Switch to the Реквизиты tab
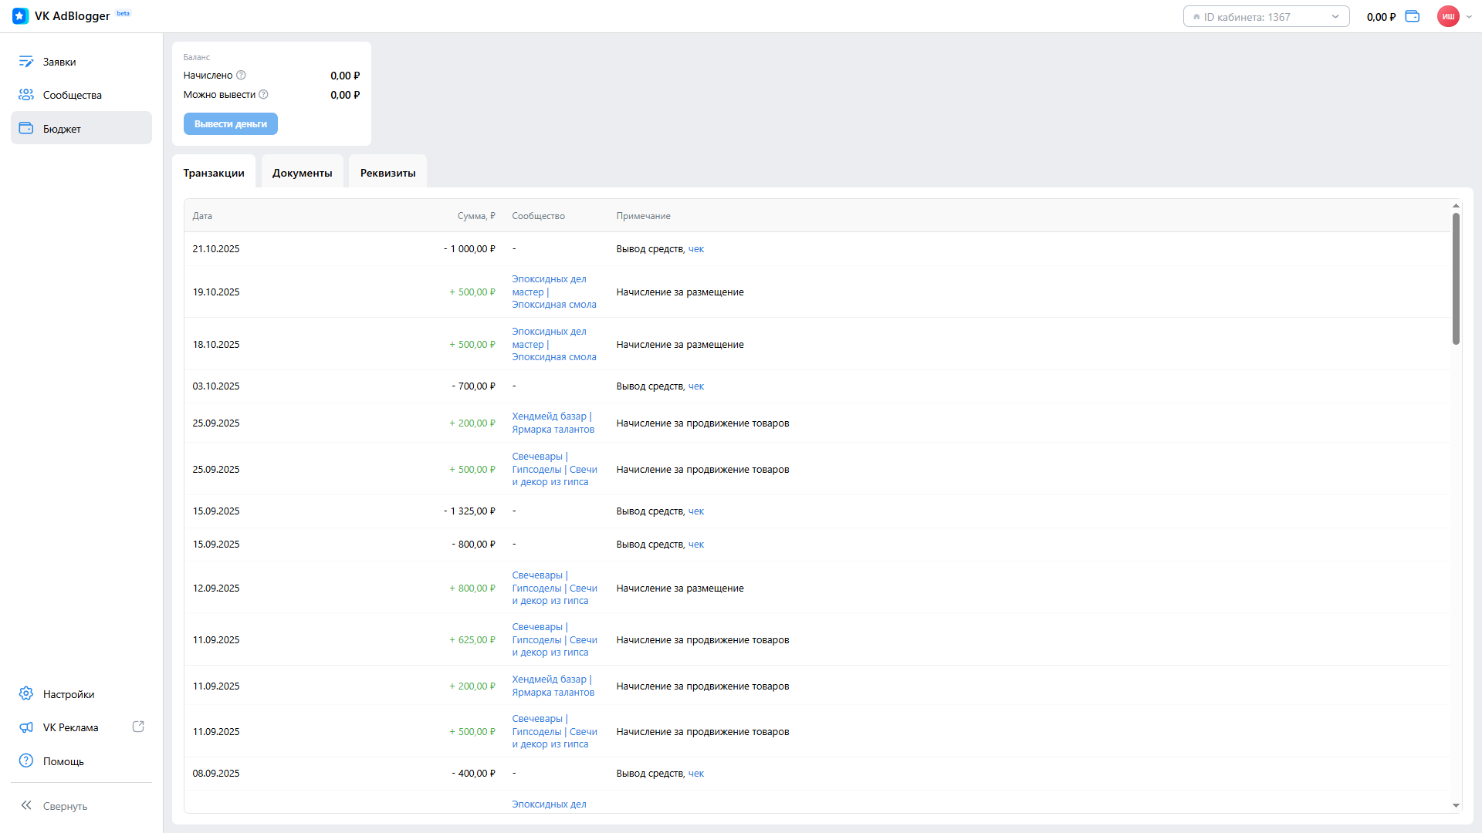The image size is (1482, 833). [x=387, y=173]
